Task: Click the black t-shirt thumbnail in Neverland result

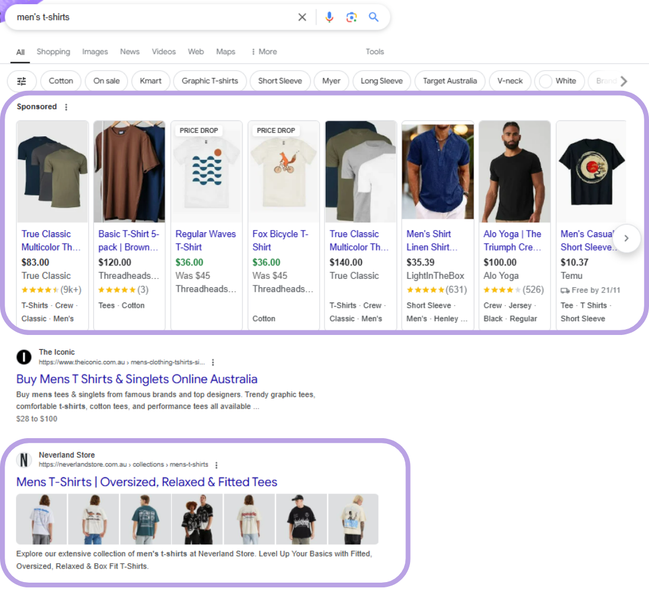Action: tap(301, 519)
